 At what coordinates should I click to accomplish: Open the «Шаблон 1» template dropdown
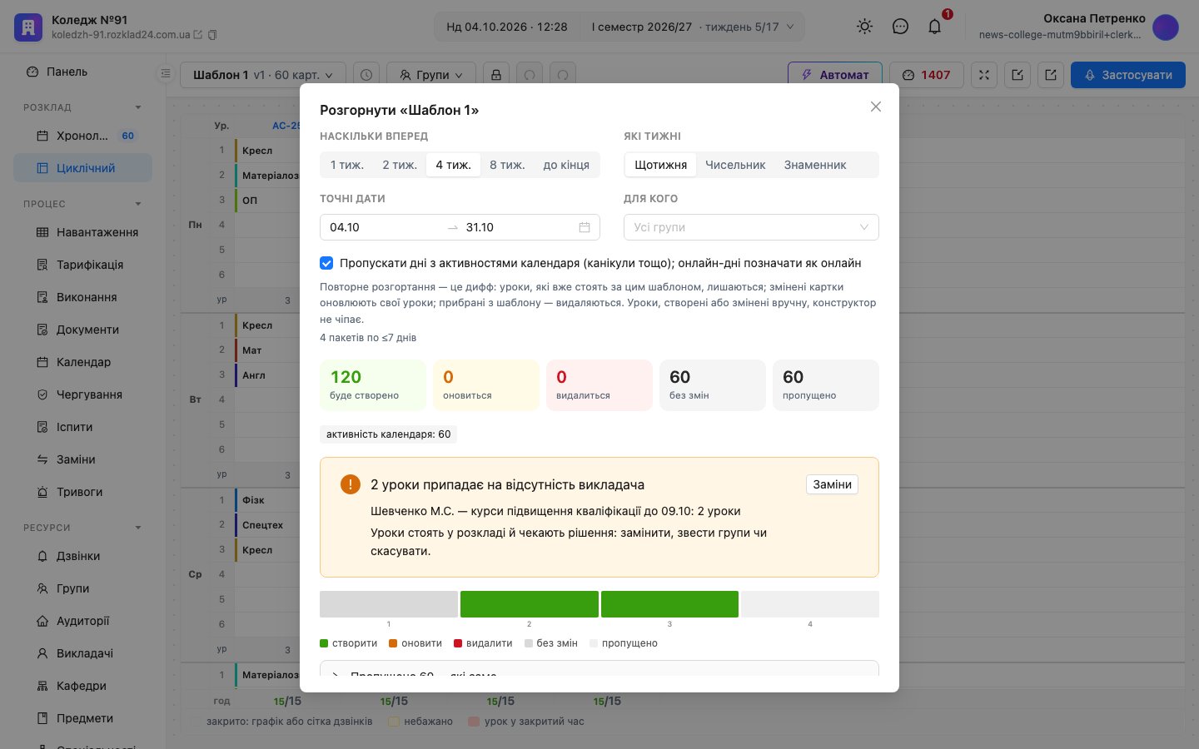click(262, 75)
